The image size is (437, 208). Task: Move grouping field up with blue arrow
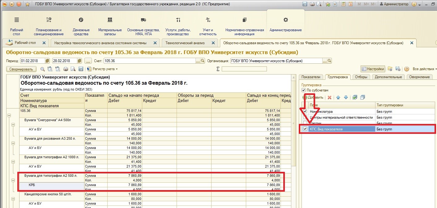point(338,97)
